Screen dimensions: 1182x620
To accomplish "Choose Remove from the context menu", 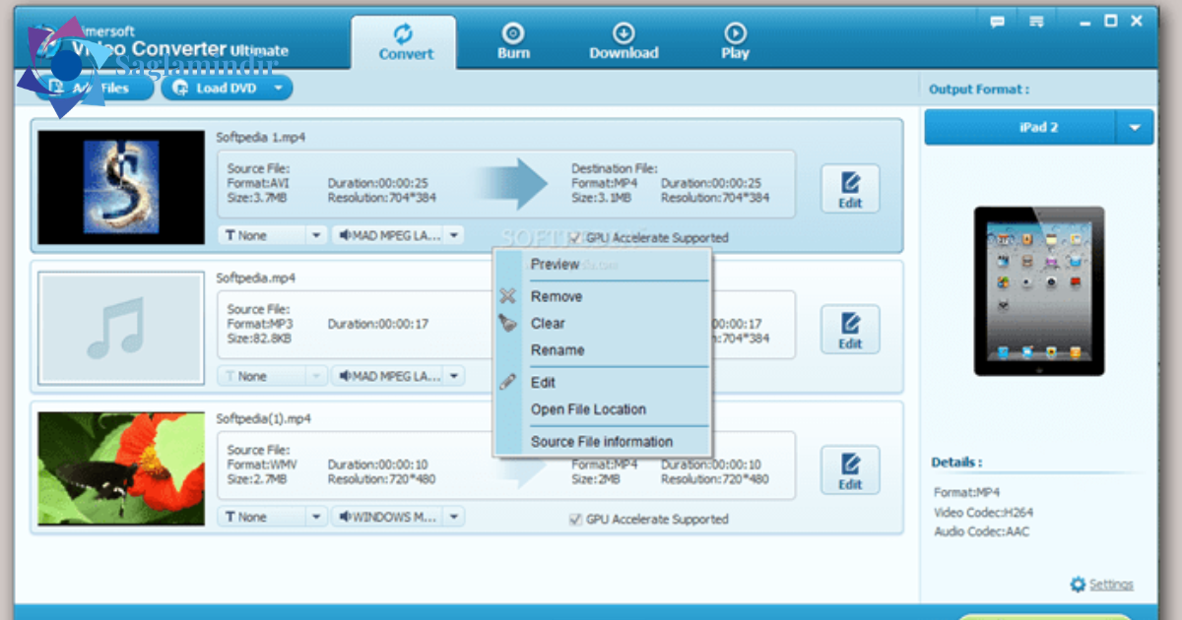I will 602,296.
